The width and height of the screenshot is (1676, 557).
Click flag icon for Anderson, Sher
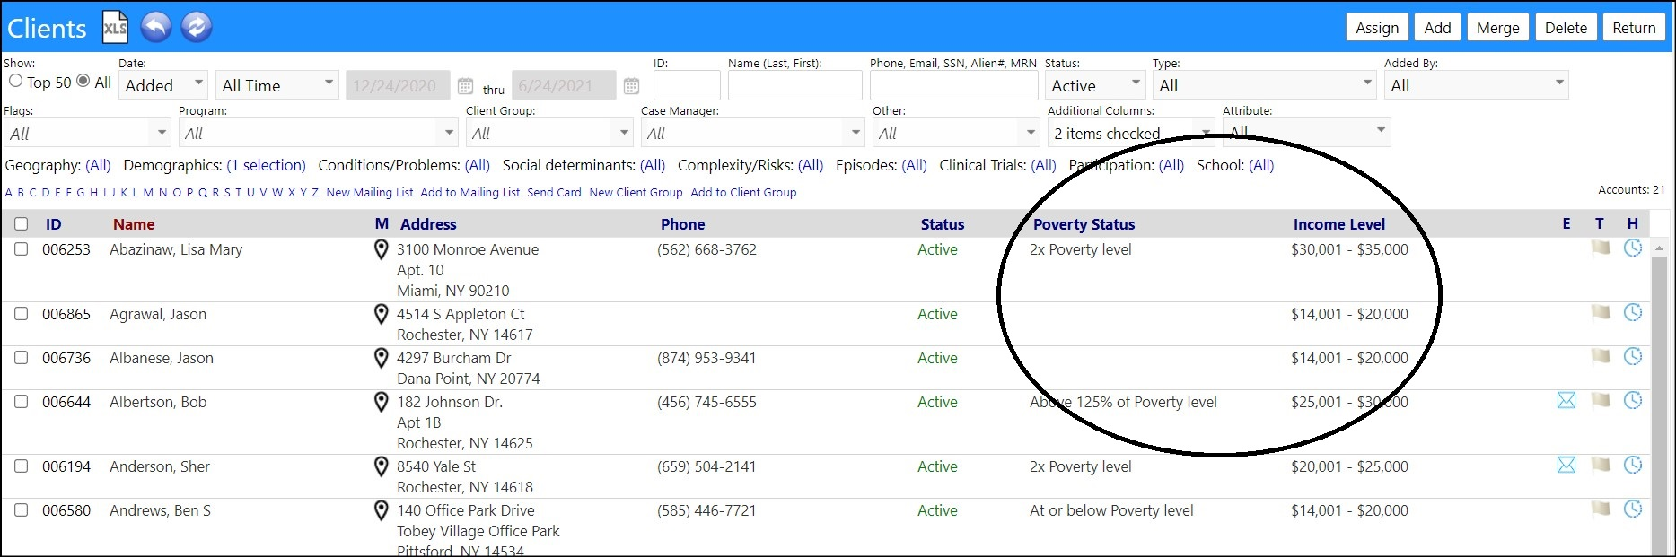[x=1601, y=466]
